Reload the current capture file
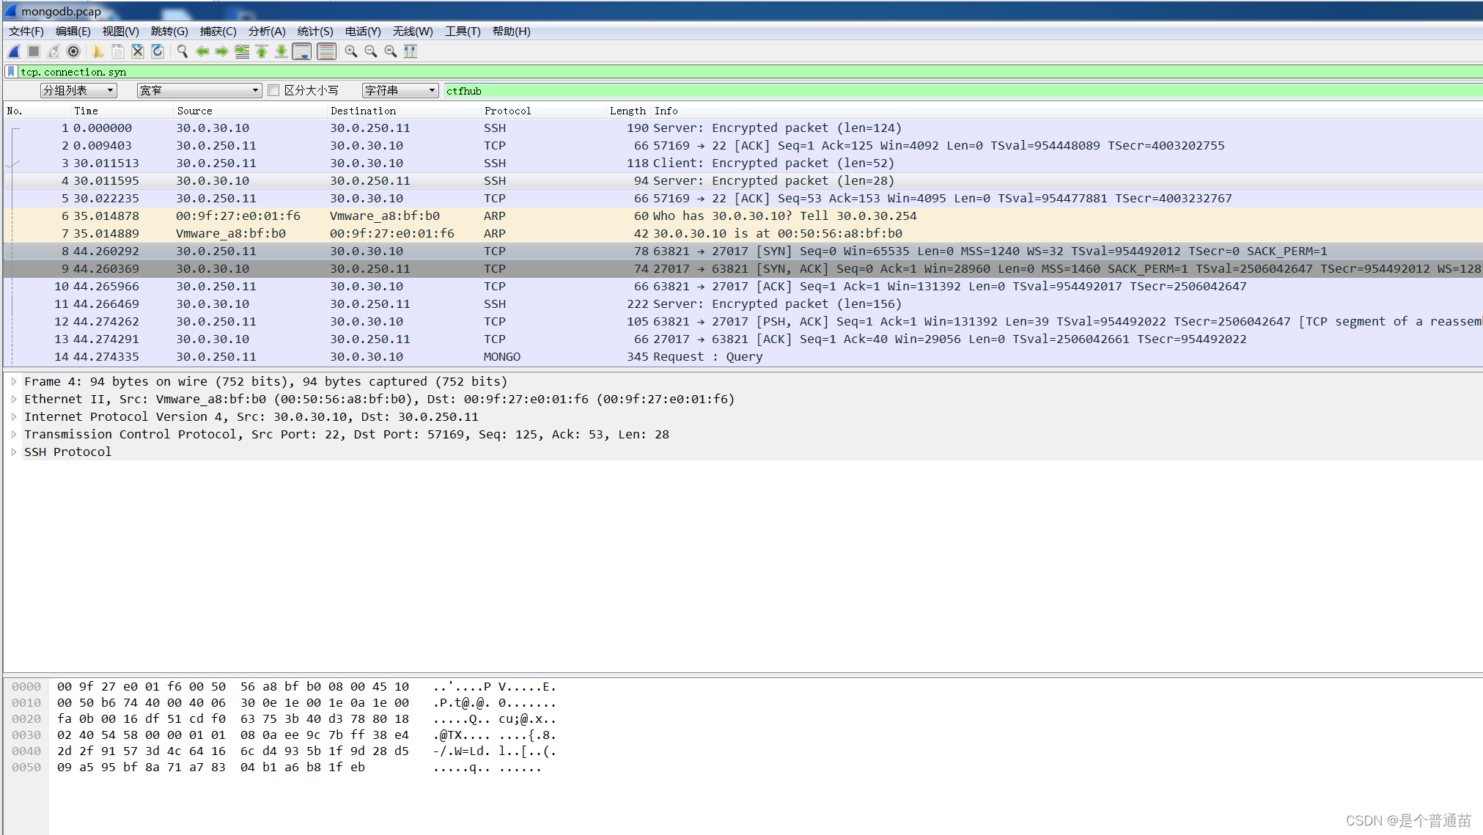This screenshot has height=835, width=1483. click(158, 51)
